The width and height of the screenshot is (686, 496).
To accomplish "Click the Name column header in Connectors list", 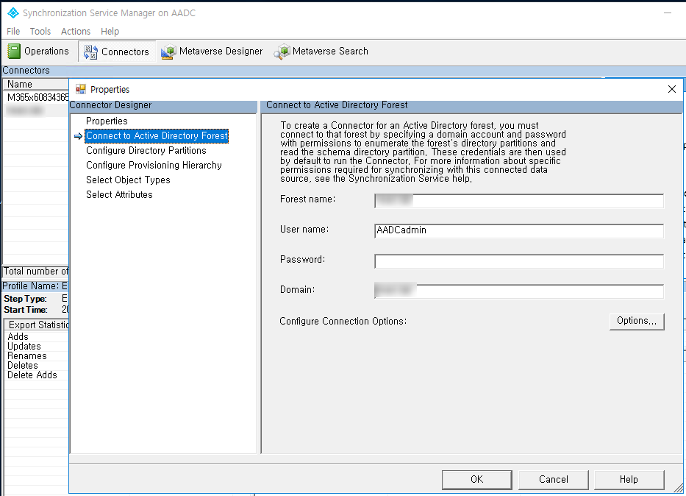I will 36,84.
